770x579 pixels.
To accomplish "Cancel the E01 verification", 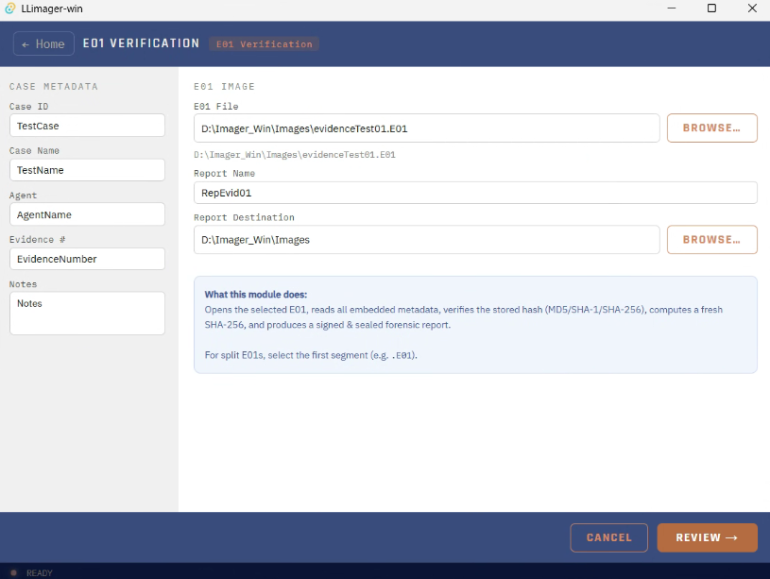I will [x=609, y=537].
